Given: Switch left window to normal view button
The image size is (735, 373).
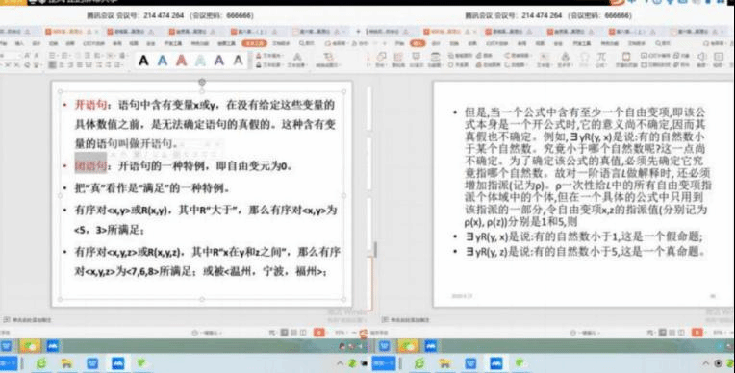Looking at the screenshot, I should tap(284, 333).
